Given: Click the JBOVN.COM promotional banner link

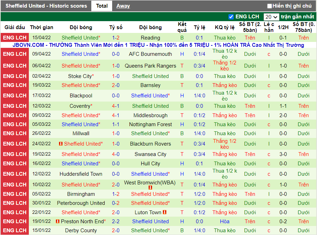Looking at the screenshot, I should [x=158, y=45].
